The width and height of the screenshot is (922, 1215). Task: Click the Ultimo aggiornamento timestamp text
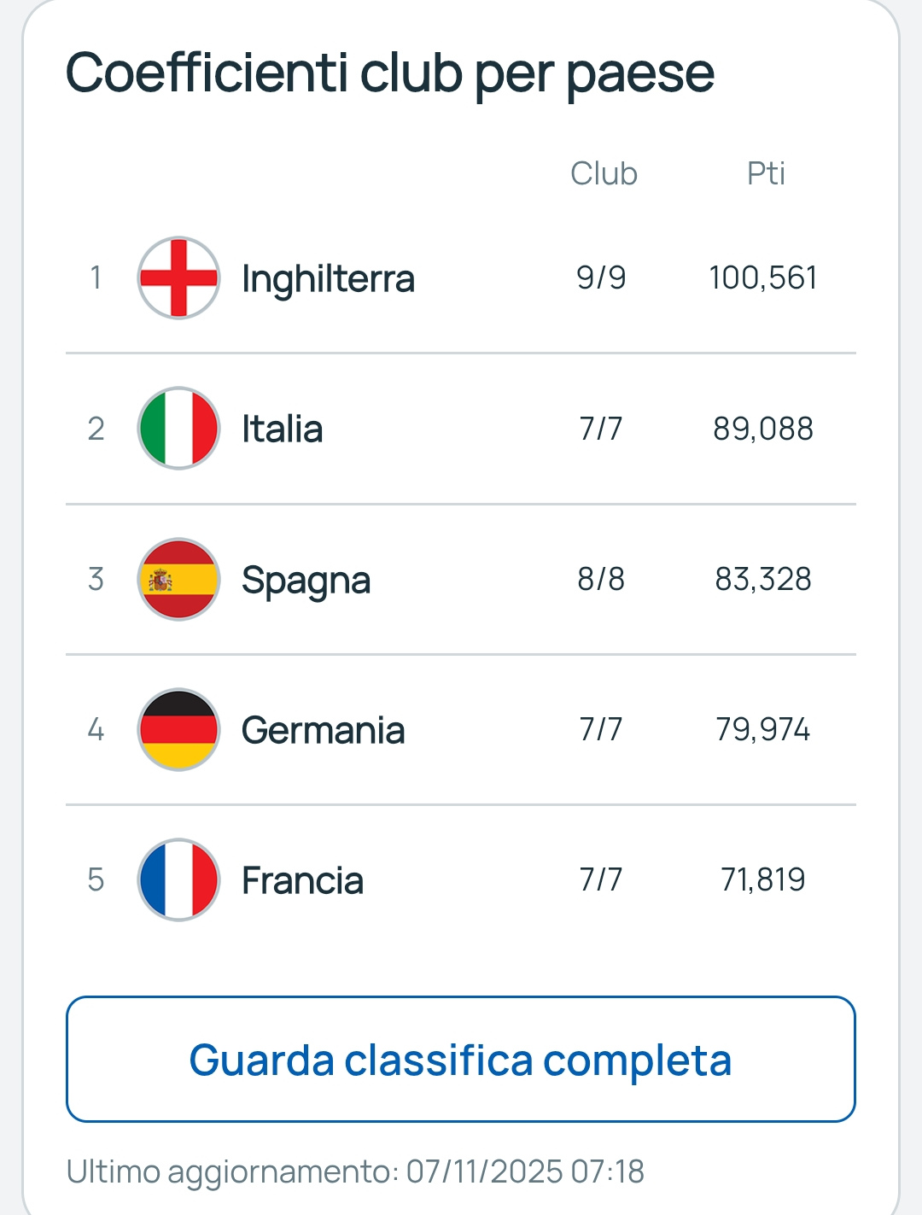[355, 1171]
